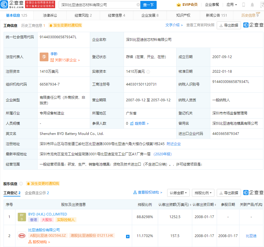Open the 文字介绍 link
The width and height of the screenshot is (264, 247).
click(174, 25)
